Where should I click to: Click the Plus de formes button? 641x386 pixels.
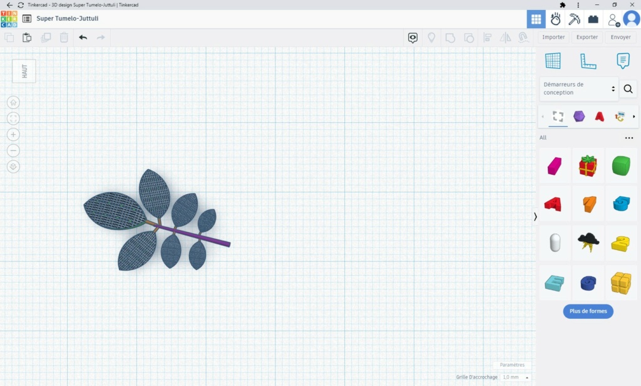tap(588, 311)
